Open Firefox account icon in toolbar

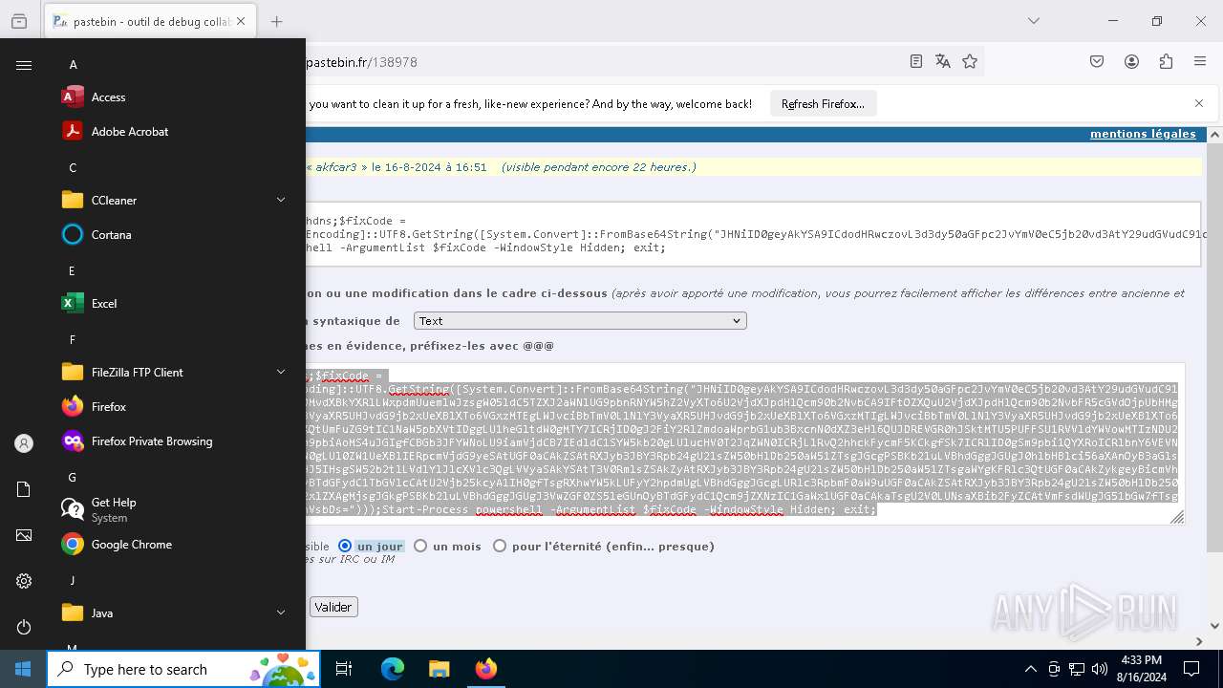coord(1131,62)
